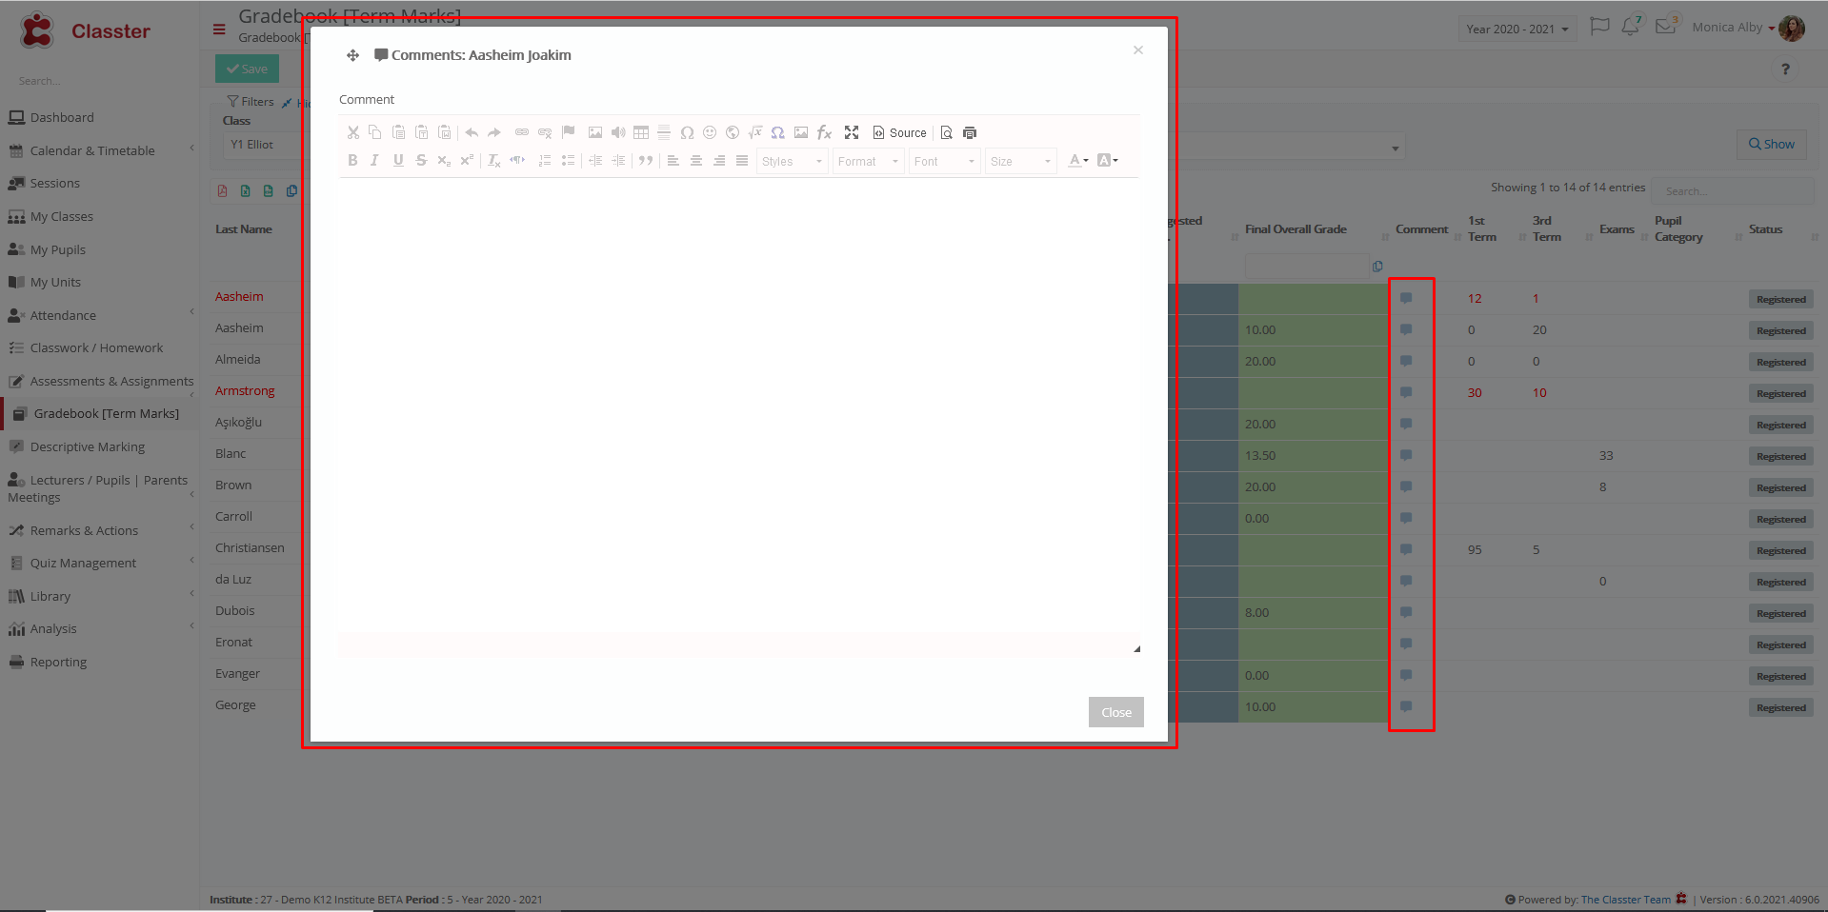
Task: Go to My Classes
Action: coord(61,217)
